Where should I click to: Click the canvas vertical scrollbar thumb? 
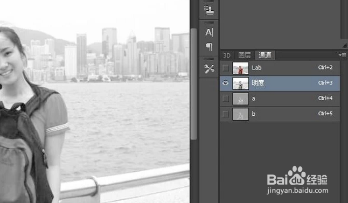[x=193, y=84]
